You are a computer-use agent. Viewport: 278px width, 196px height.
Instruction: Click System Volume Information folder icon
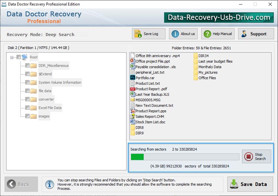33,82
